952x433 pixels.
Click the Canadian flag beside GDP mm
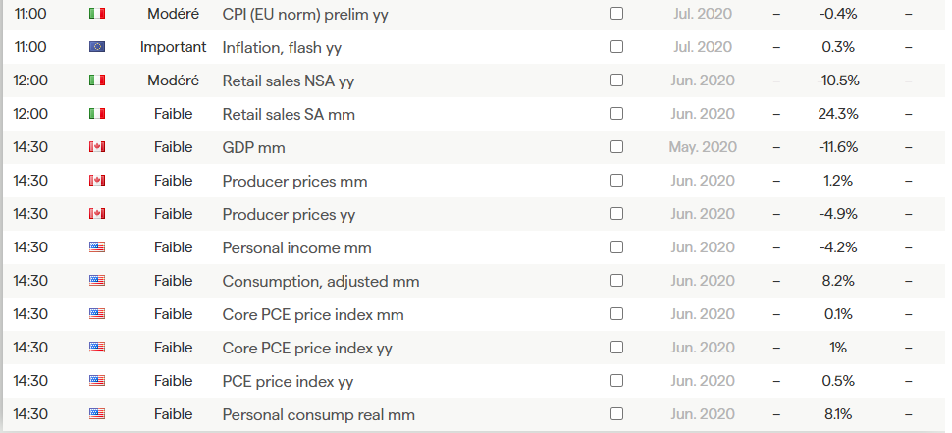pyautogui.click(x=97, y=147)
